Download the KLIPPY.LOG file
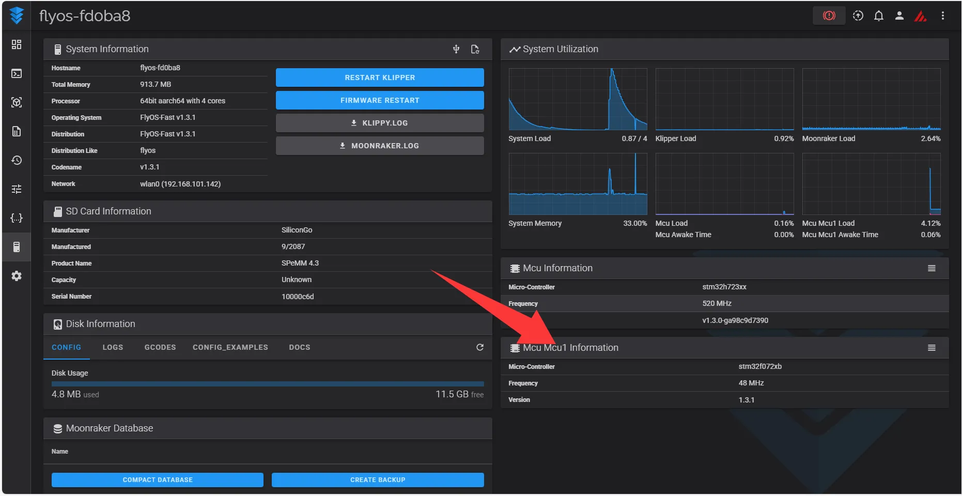Viewport: 962px width, 496px height. (x=380, y=123)
